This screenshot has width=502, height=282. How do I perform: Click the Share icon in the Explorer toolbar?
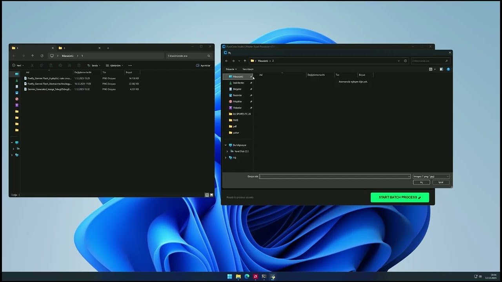click(x=69, y=65)
